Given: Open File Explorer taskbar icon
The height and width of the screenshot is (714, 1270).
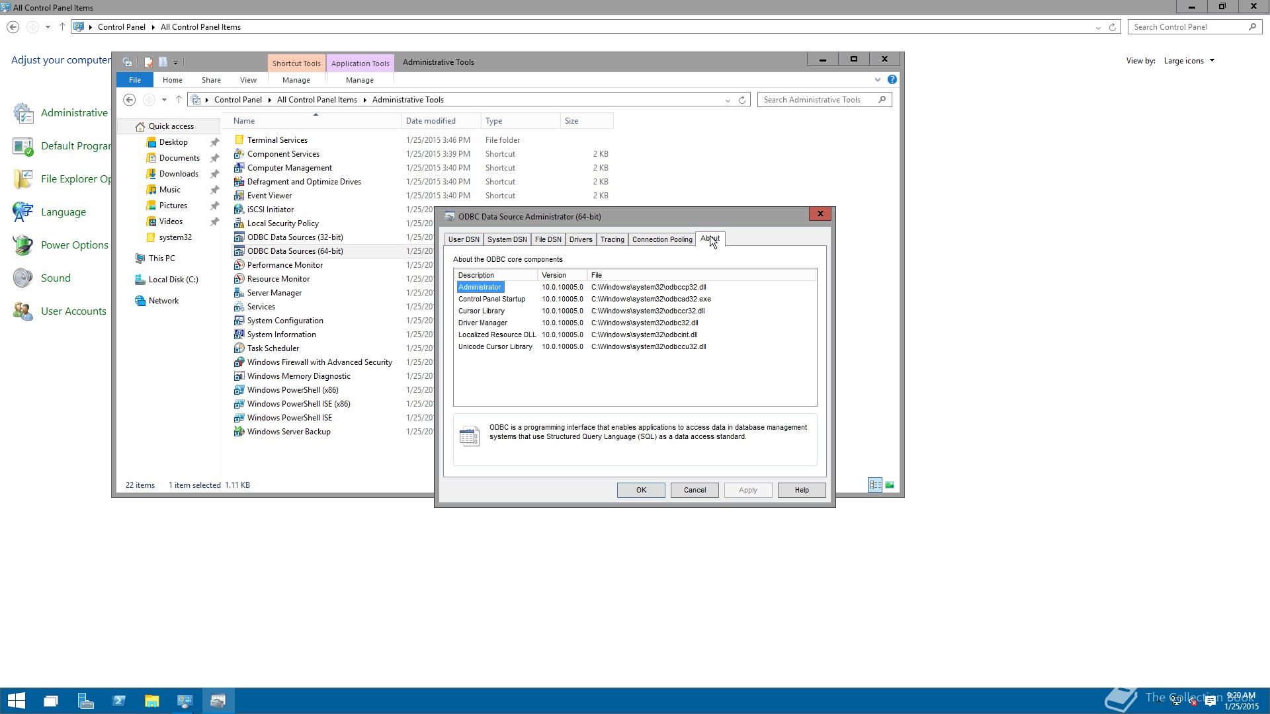Looking at the screenshot, I should 152,701.
